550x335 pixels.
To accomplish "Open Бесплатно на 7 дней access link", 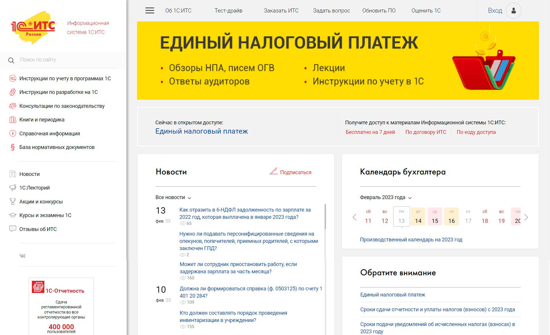I will [370, 132].
